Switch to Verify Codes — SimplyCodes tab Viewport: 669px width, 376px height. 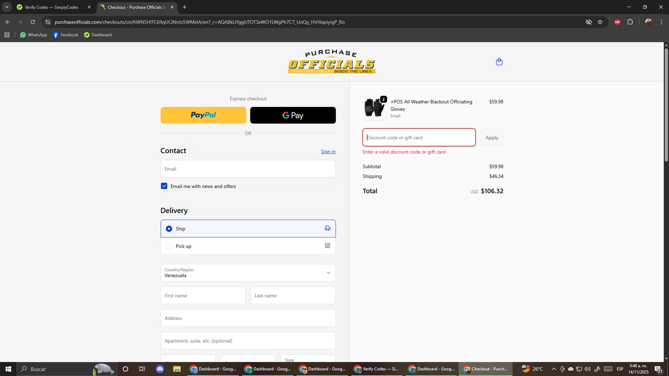click(x=51, y=7)
